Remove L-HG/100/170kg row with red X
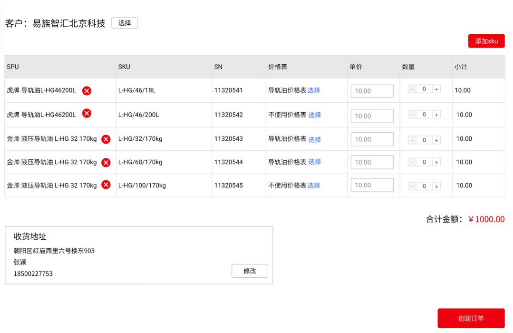513x333 pixels. click(x=106, y=185)
